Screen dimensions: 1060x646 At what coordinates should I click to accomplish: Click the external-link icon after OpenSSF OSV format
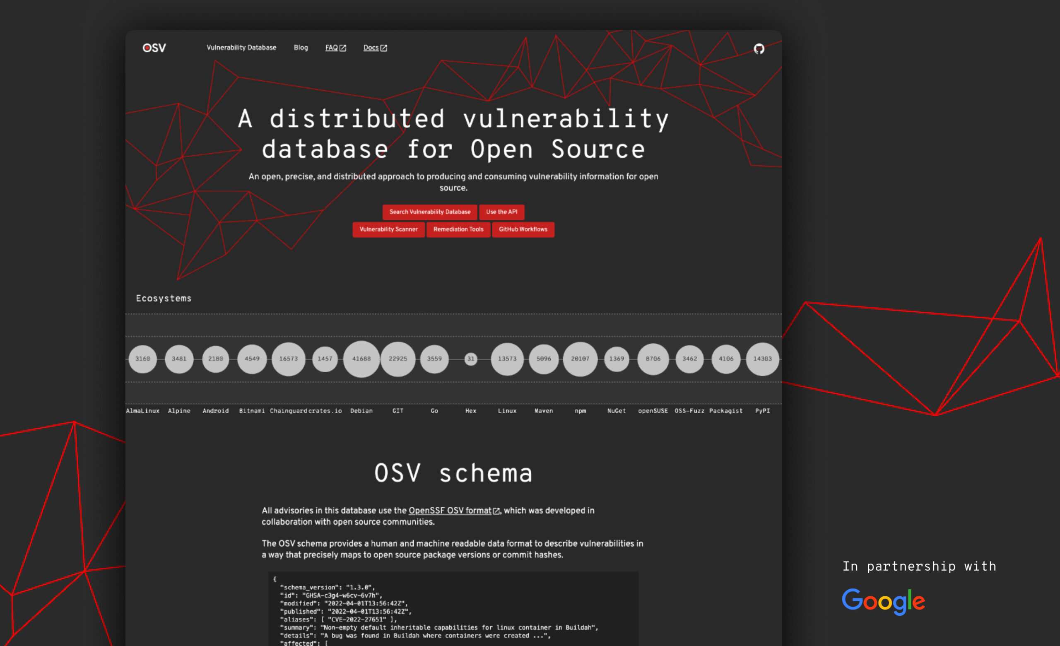point(496,511)
